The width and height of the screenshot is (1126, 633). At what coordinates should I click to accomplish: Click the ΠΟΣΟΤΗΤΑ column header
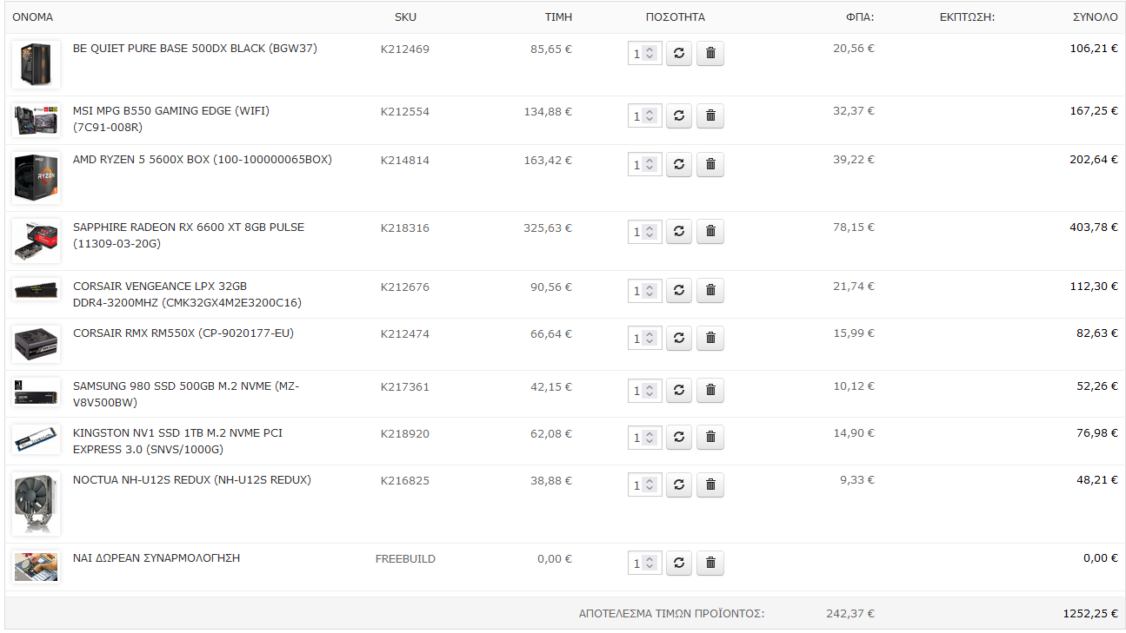coord(676,17)
